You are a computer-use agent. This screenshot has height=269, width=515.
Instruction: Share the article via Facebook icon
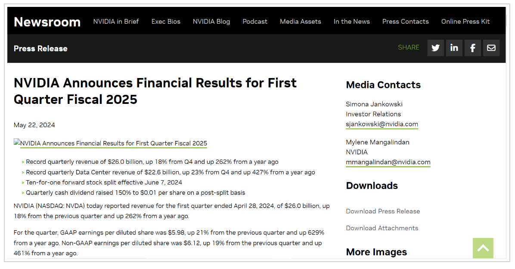coord(473,48)
